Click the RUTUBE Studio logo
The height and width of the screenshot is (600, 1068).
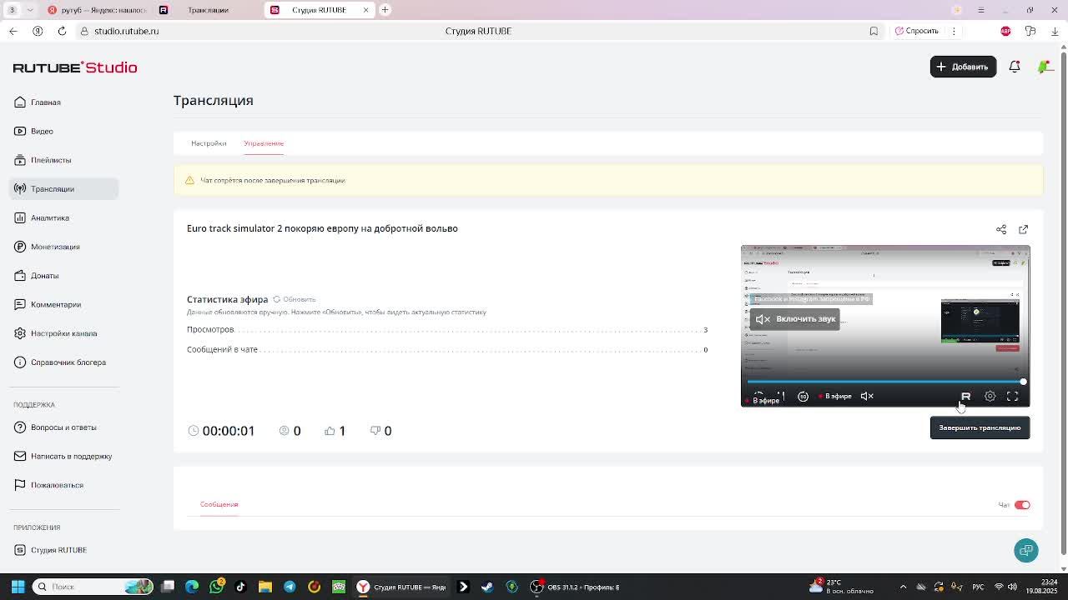tap(75, 67)
